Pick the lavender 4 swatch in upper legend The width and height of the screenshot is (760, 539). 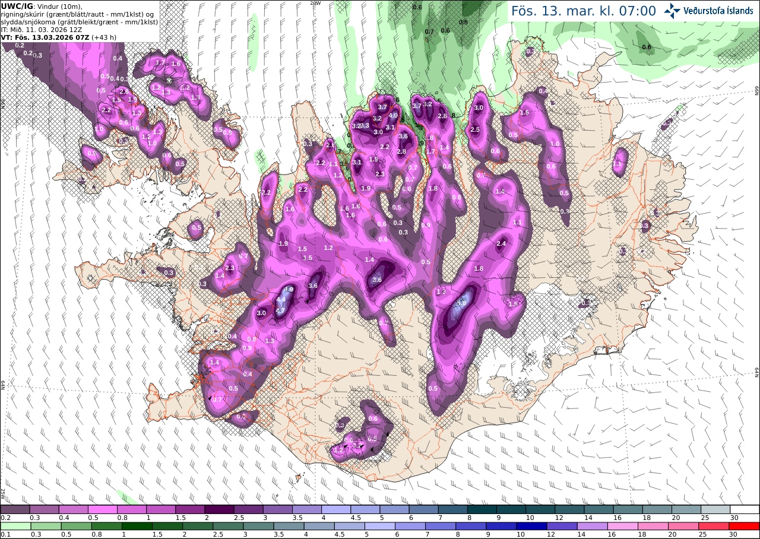(336, 509)
